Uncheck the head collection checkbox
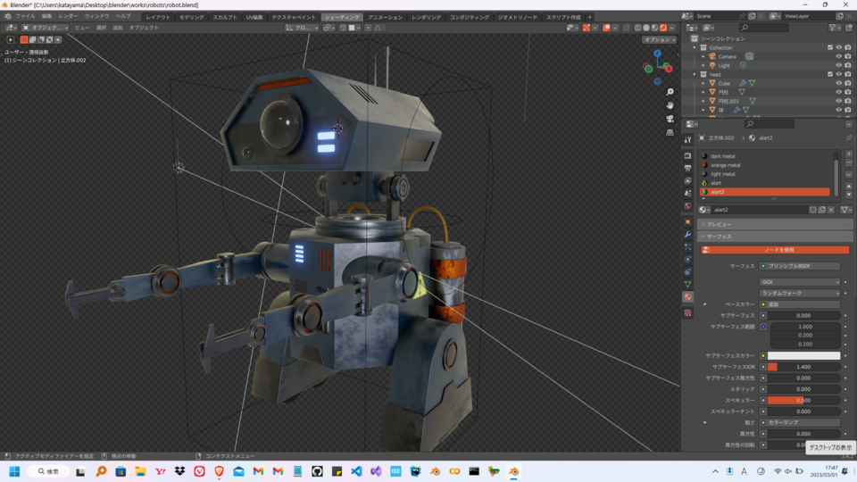Screen dimensions: 857x482 click(829, 74)
